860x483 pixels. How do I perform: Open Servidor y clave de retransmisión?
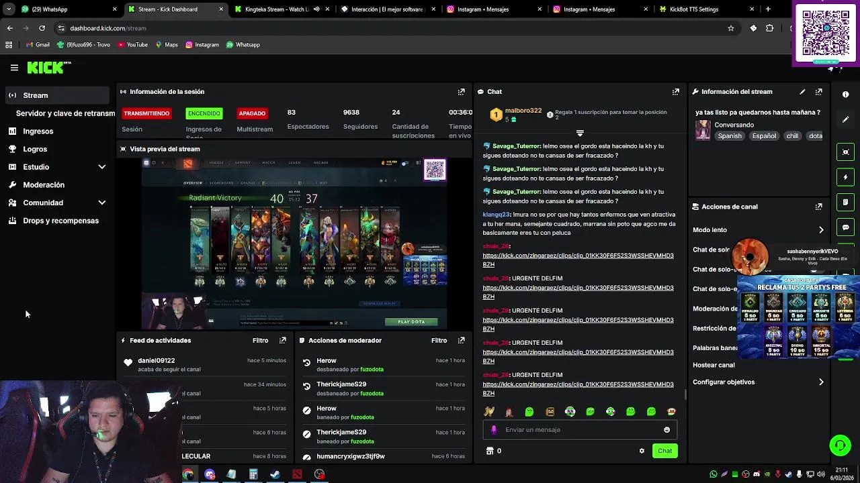[x=65, y=113]
